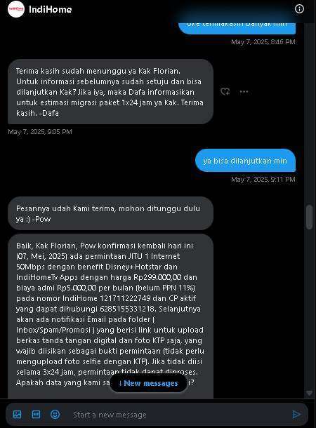Add a reaction to Dafa's message
316x428 pixels.
point(225,92)
